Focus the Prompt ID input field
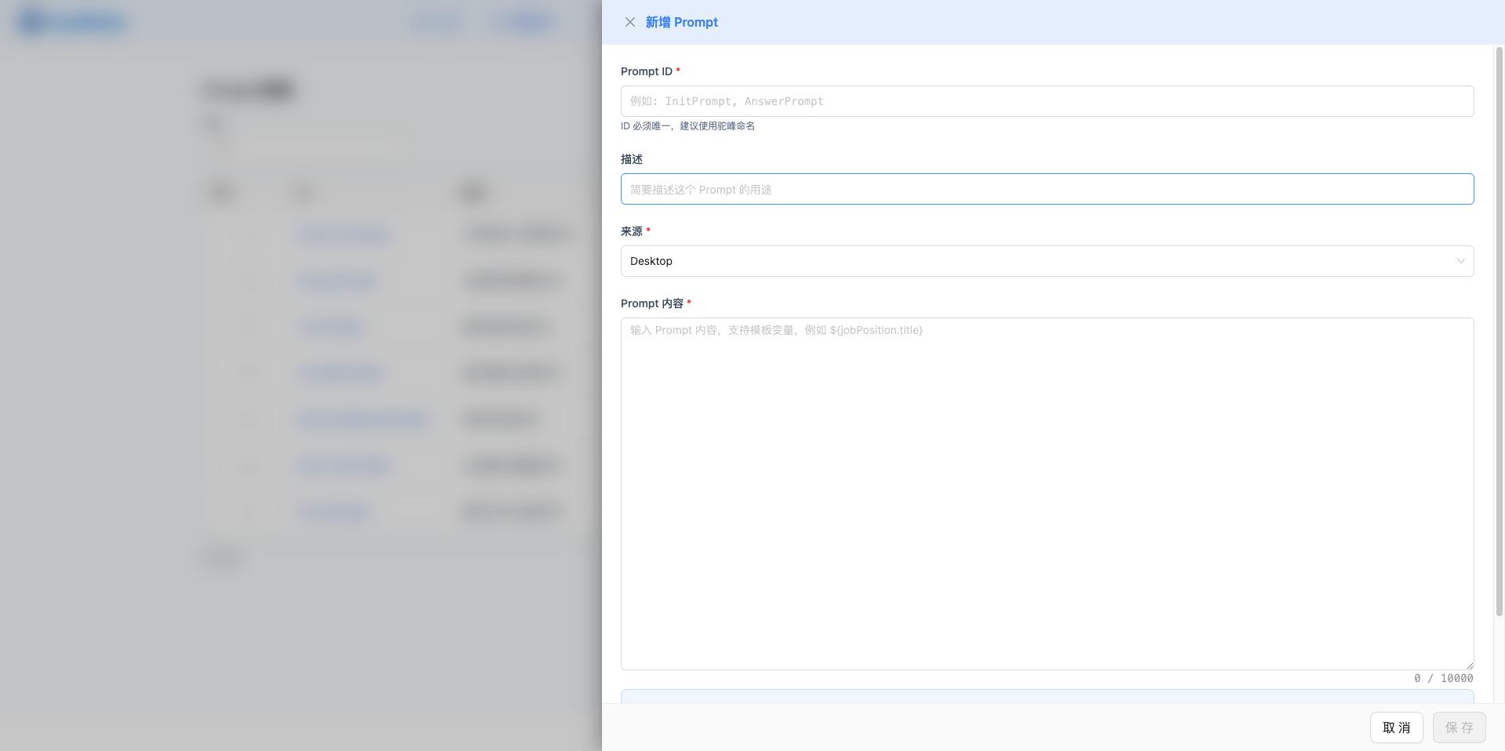Screen dimensions: 1505x751 pyautogui.click(x=1046, y=101)
